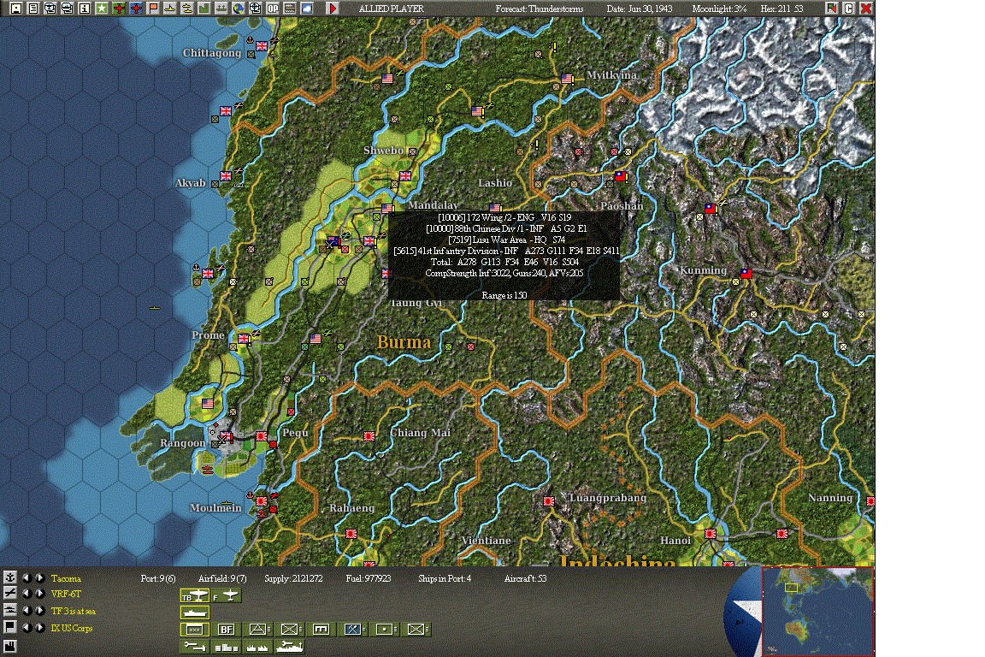Viewport: 985px width, 657px height.
Task: Click the text report lines toolbar icon
Action: [x=290, y=9]
